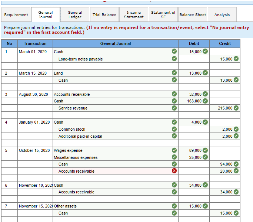Select the Miscellaneous expenses account field

coord(116,157)
